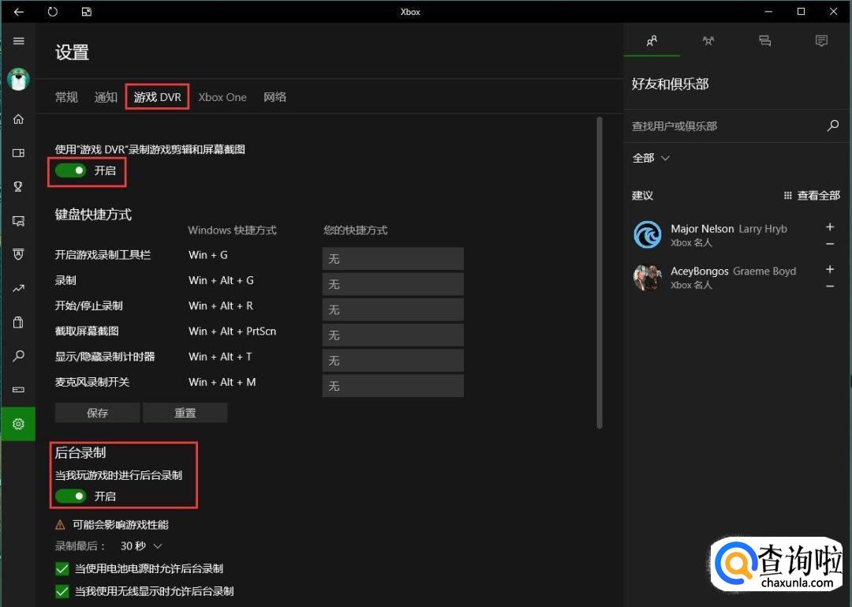Click custom shortcut field for 开启游戏录制工具栏
This screenshot has width=852, height=607.
pos(393,259)
